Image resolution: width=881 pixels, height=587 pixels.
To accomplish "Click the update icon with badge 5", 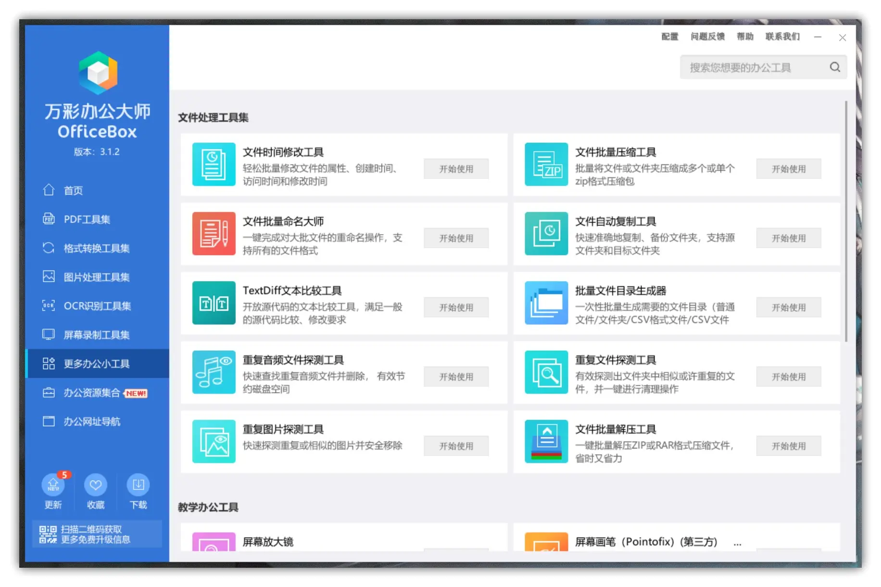I will pos(53,485).
